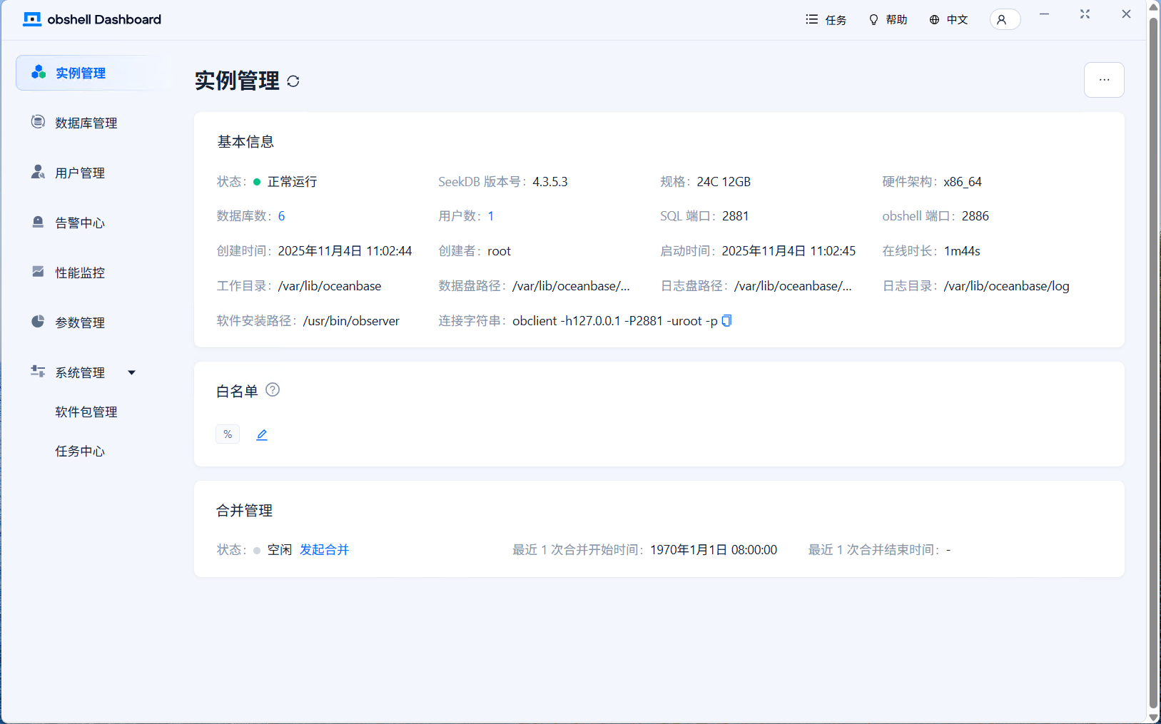Edit the whitelist with the pencil icon
1161x724 pixels.
(x=261, y=434)
